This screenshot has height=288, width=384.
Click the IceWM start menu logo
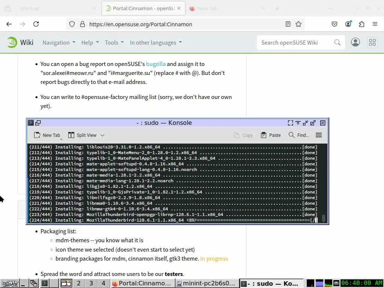[x=10, y=283]
